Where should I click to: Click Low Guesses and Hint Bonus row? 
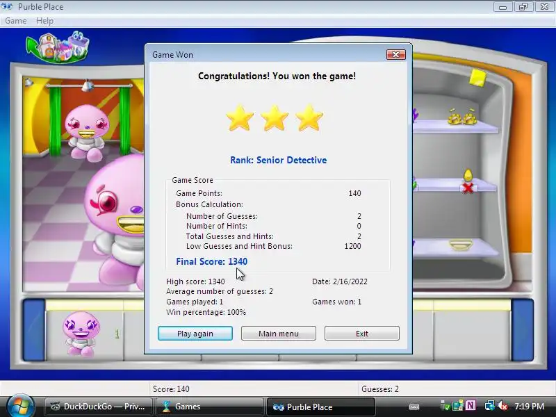pos(273,246)
